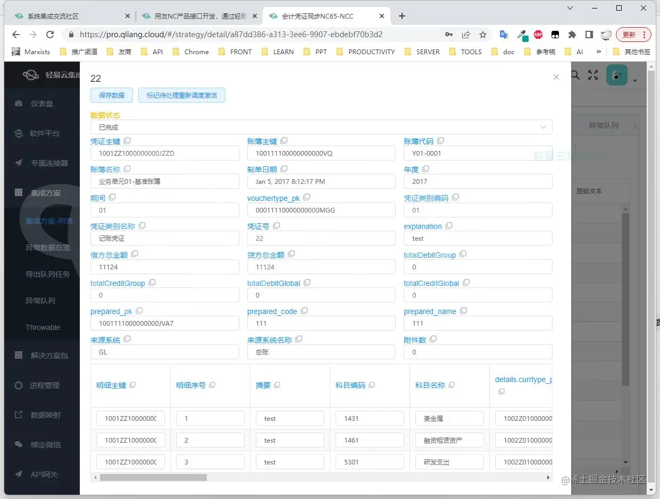The height and width of the screenshot is (499, 660).
Task: Click copy icon next to 凭证类别编码
Action: point(455,197)
